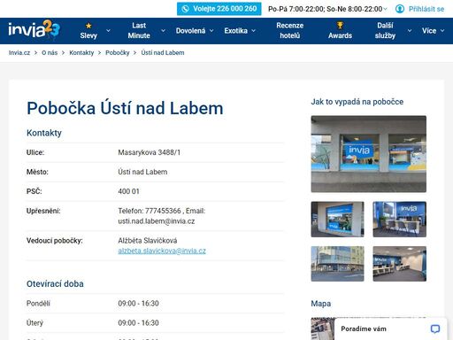Open the Poradíme vám chat widget
The height and width of the screenshot is (340, 453).
[x=390, y=328]
